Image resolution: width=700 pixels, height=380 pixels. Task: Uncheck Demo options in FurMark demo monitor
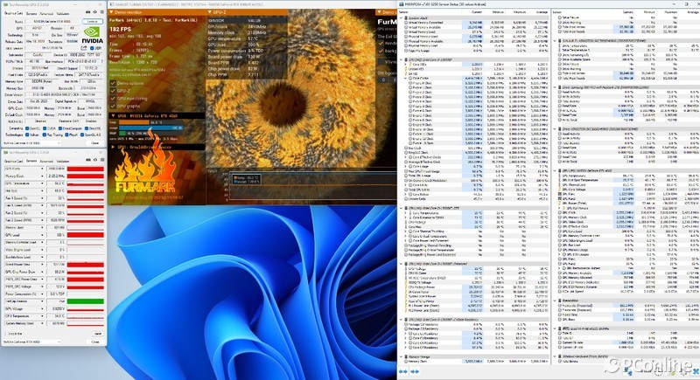113,83
